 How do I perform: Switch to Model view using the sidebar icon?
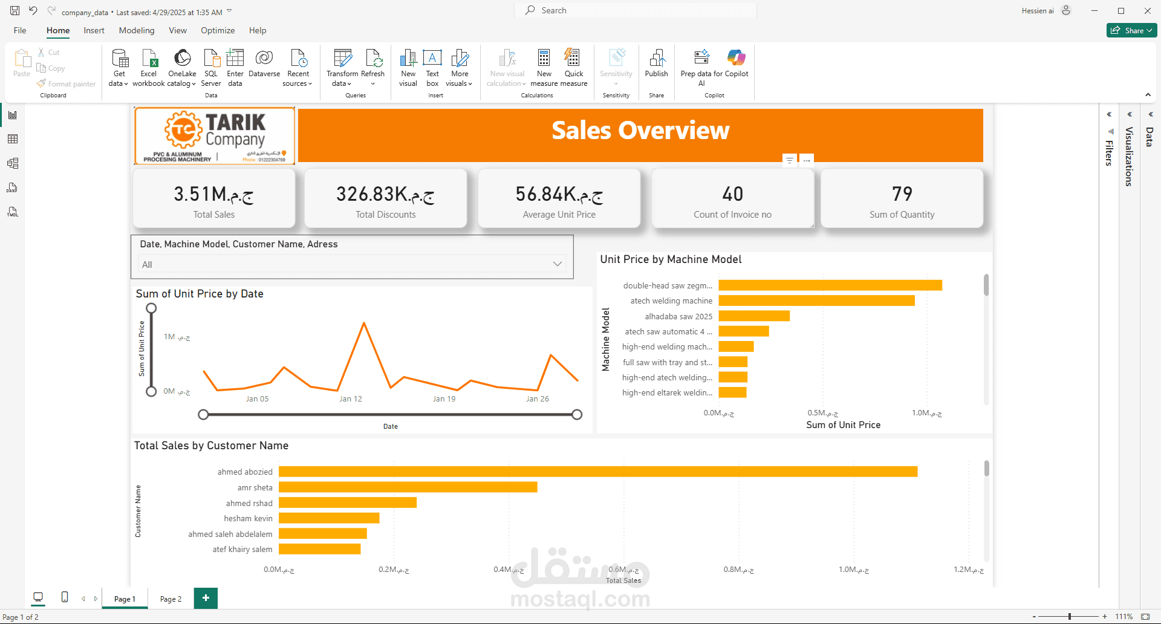(x=12, y=163)
